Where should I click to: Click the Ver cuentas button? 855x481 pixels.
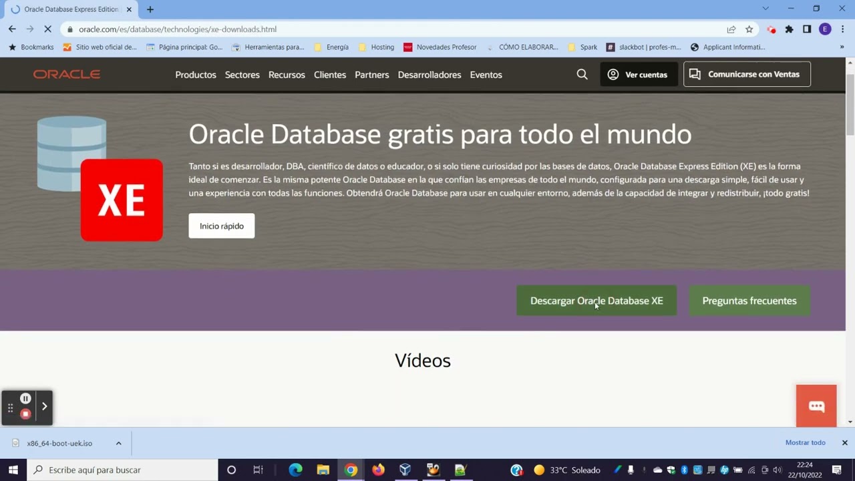point(639,74)
